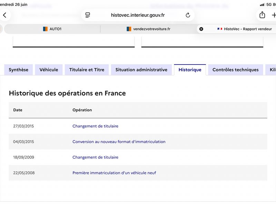Switch to the AUTO1 browser tab
This screenshot has height=207, width=276.
pos(52,29)
